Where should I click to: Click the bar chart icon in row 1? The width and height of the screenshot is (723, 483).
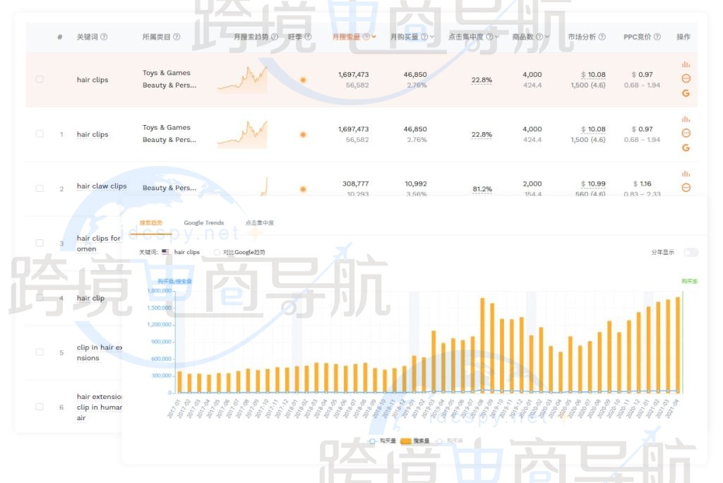686,119
